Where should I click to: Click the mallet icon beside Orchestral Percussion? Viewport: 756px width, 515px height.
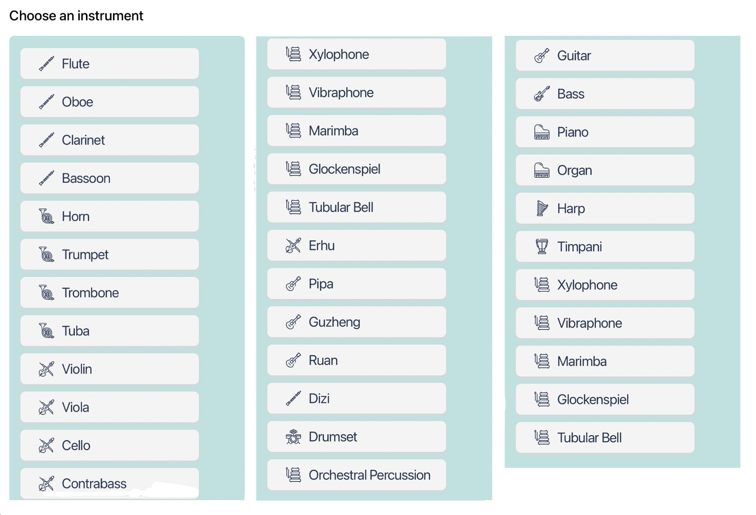click(293, 475)
